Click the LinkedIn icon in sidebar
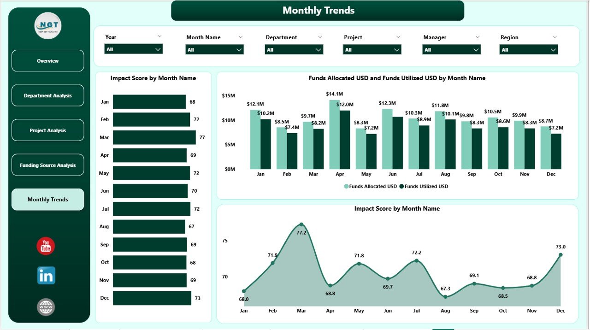The height and width of the screenshot is (330, 590). (46, 275)
